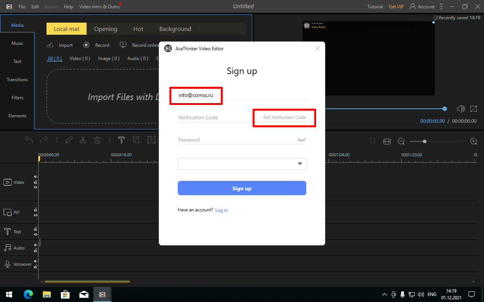484x302 pixels.
Task: Click the Audio track music-note icon
Action: point(8,248)
